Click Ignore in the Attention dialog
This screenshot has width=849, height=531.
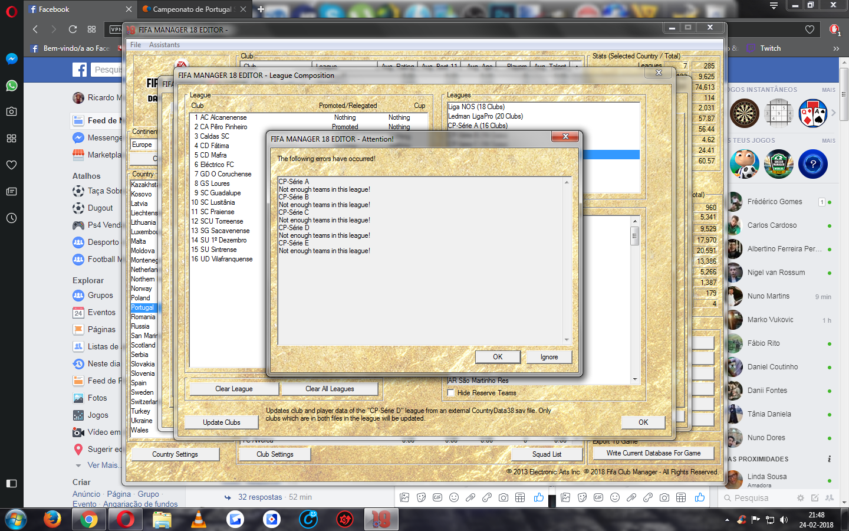pos(549,357)
